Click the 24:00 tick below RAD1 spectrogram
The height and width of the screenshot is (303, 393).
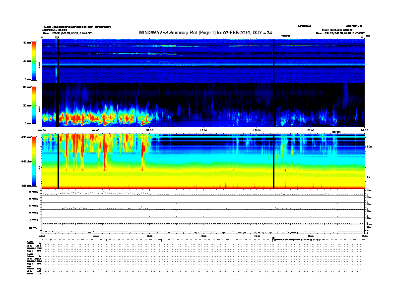coord(364,130)
